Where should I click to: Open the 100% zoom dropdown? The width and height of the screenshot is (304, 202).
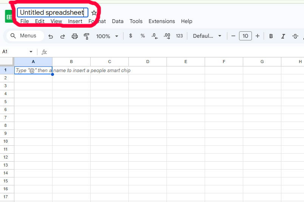(x=107, y=36)
